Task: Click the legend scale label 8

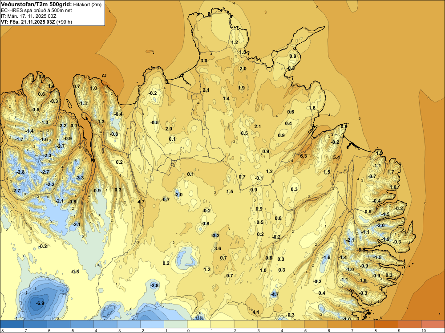Action: [376, 330]
